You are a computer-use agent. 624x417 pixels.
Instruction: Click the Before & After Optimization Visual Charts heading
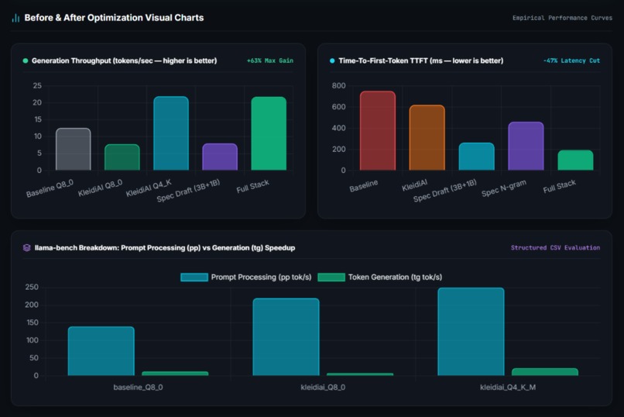coord(114,18)
